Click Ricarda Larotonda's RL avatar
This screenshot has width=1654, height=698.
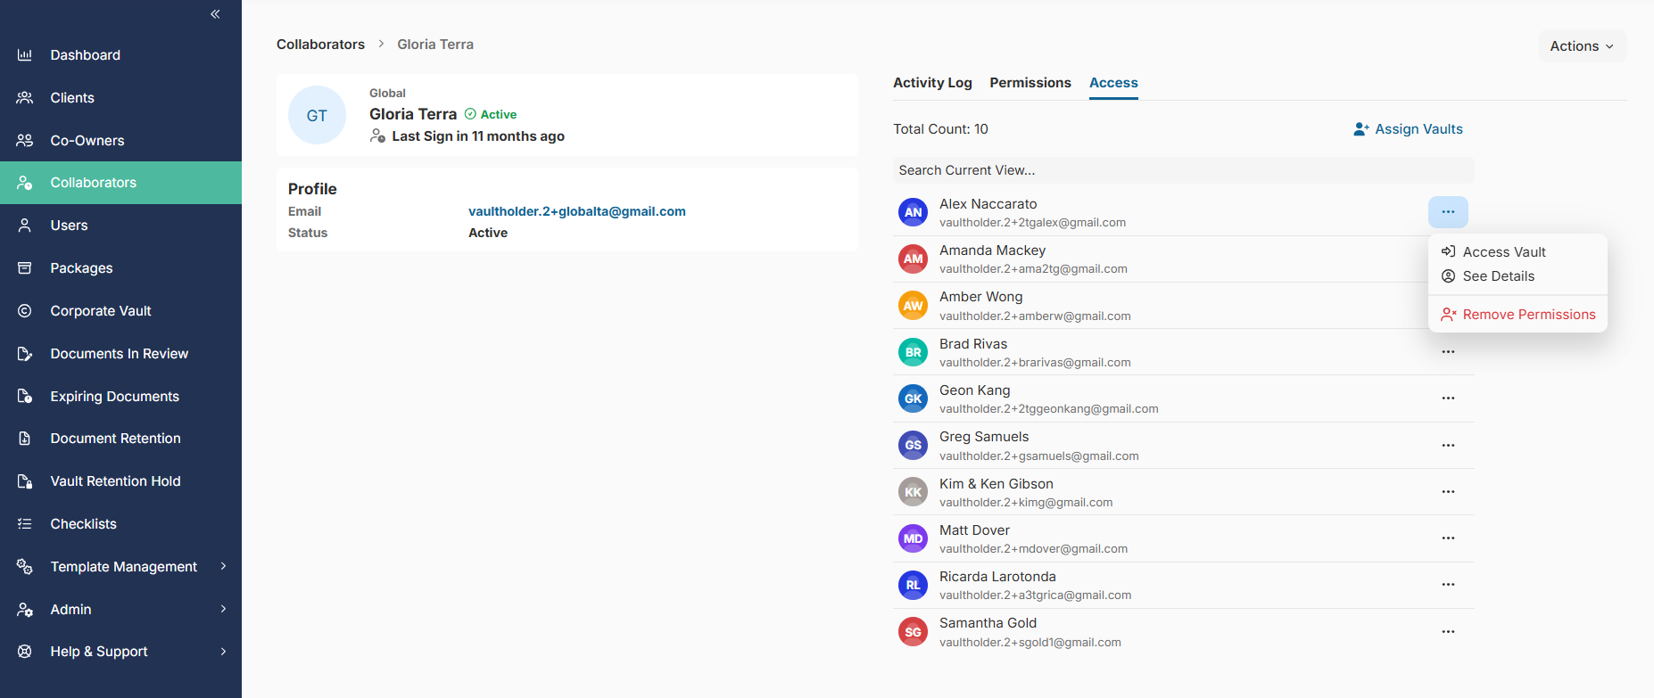[913, 585]
